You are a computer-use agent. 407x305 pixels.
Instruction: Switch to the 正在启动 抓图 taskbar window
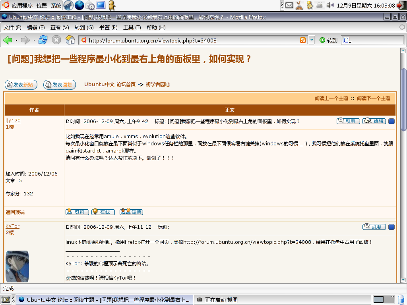[x=283, y=300]
